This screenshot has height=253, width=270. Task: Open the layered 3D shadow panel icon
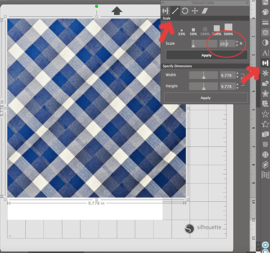(x=265, y=165)
